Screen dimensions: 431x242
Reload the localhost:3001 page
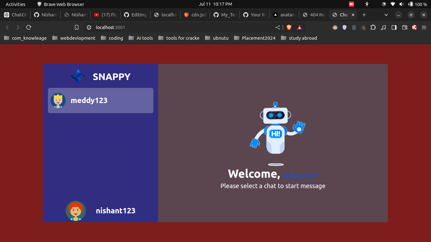(x=29, y=27)
